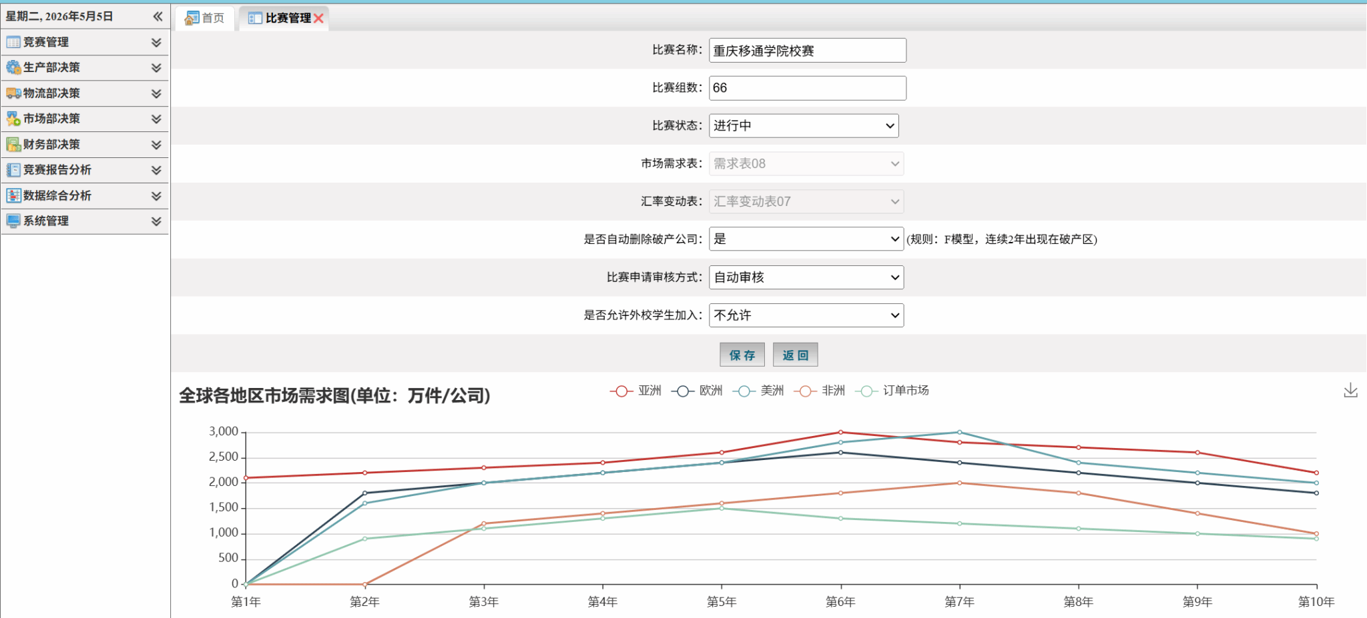Click 美洲 peak data point at 第7年
Viewport: 1367px width, 618px height.
click(959, 432)
